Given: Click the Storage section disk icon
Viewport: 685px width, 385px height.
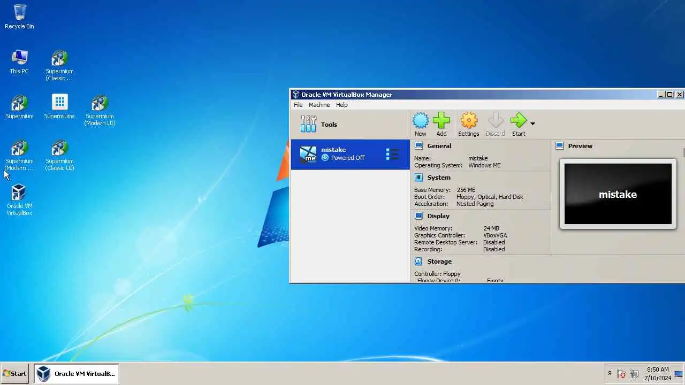Looking at the screenshot, I should tap(418, 261).
